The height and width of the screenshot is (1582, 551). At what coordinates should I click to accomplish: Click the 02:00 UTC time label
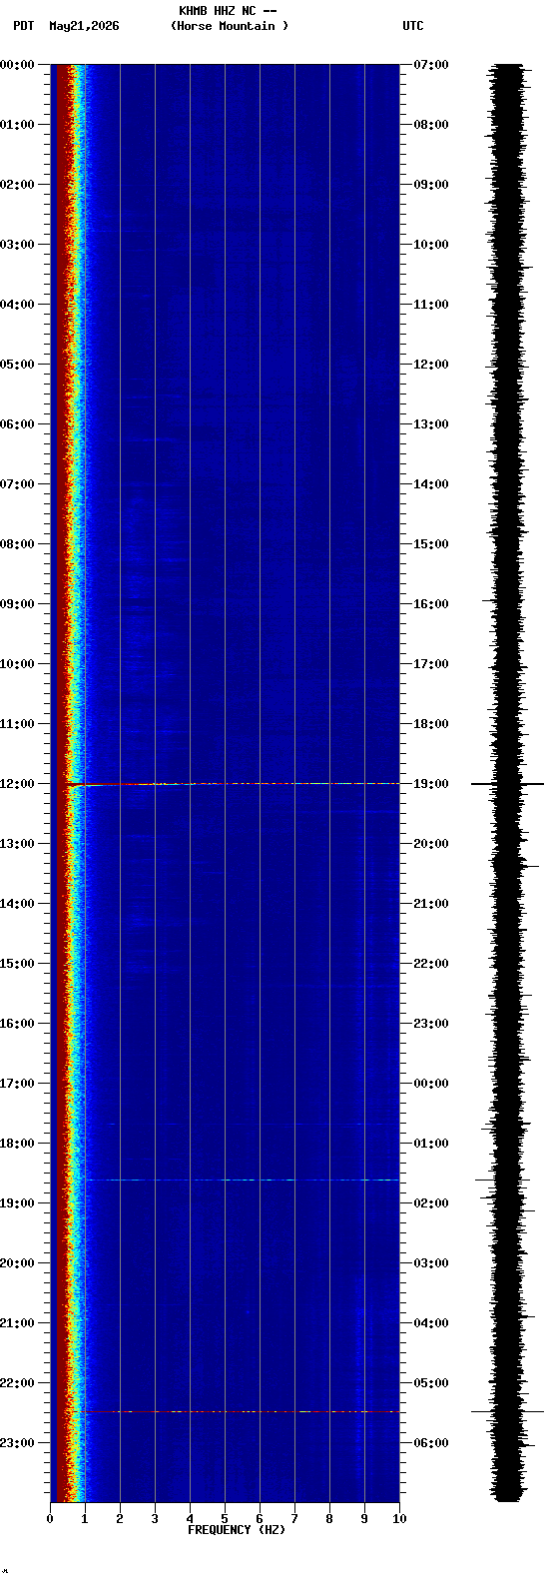pos(431,1203)
